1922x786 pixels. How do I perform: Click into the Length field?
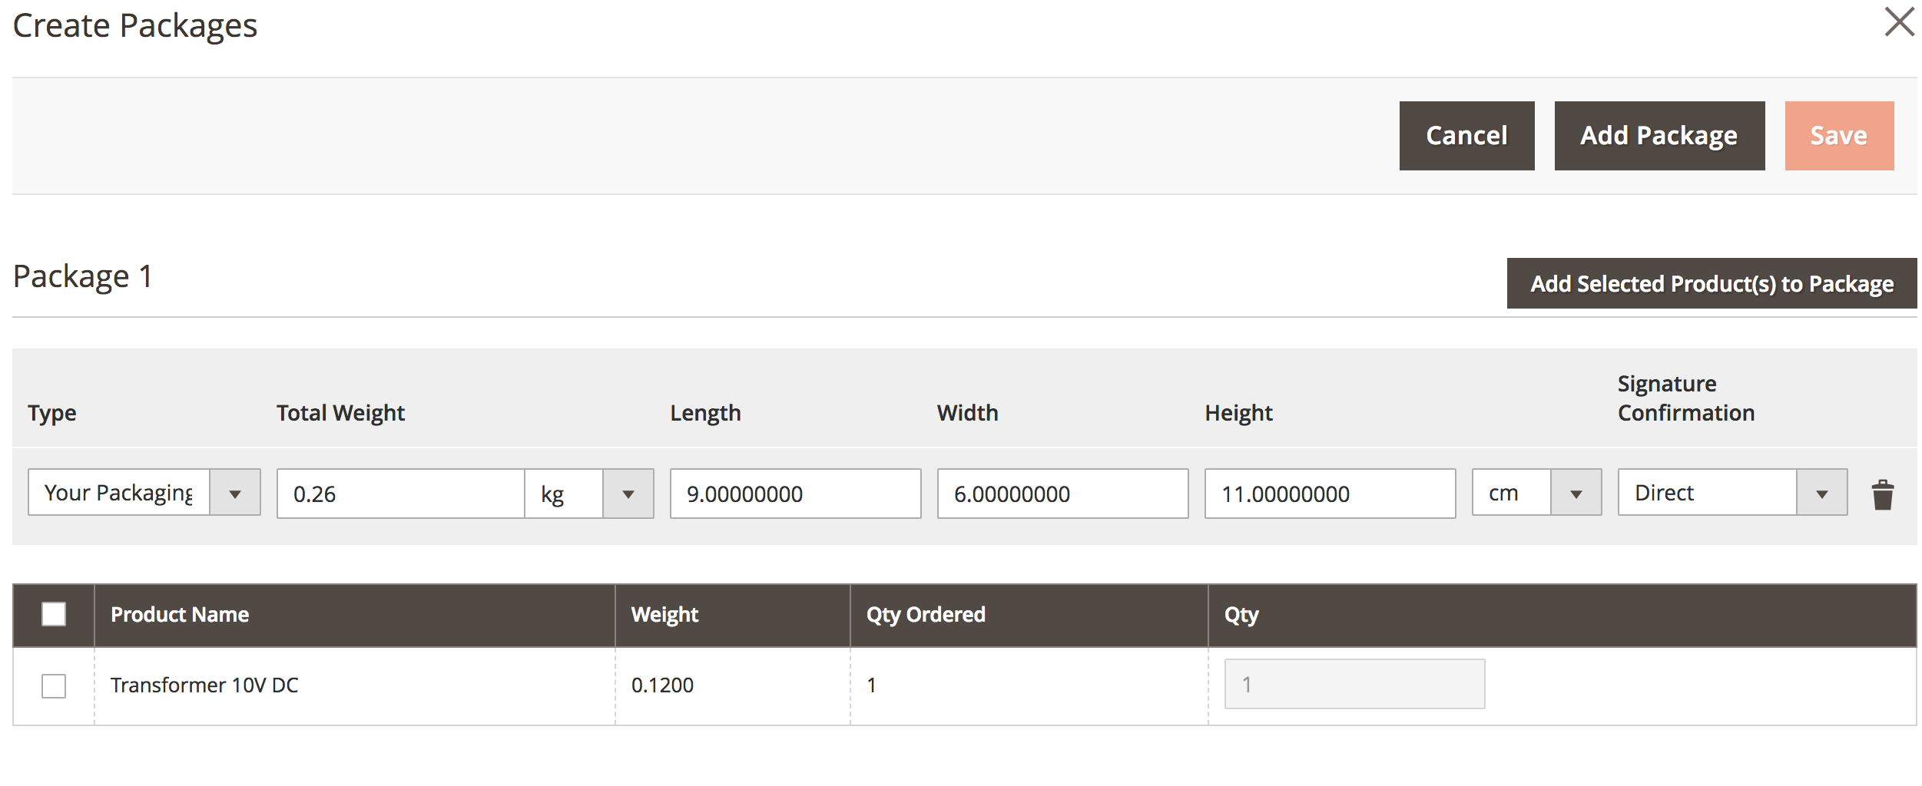tap(795, 494)
